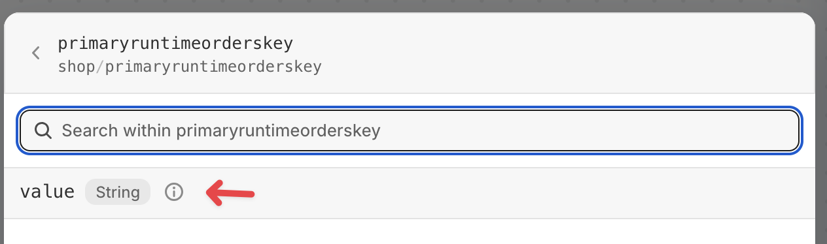
Task: Place cursor in the search placeholder text
Action: pos(221,130)
